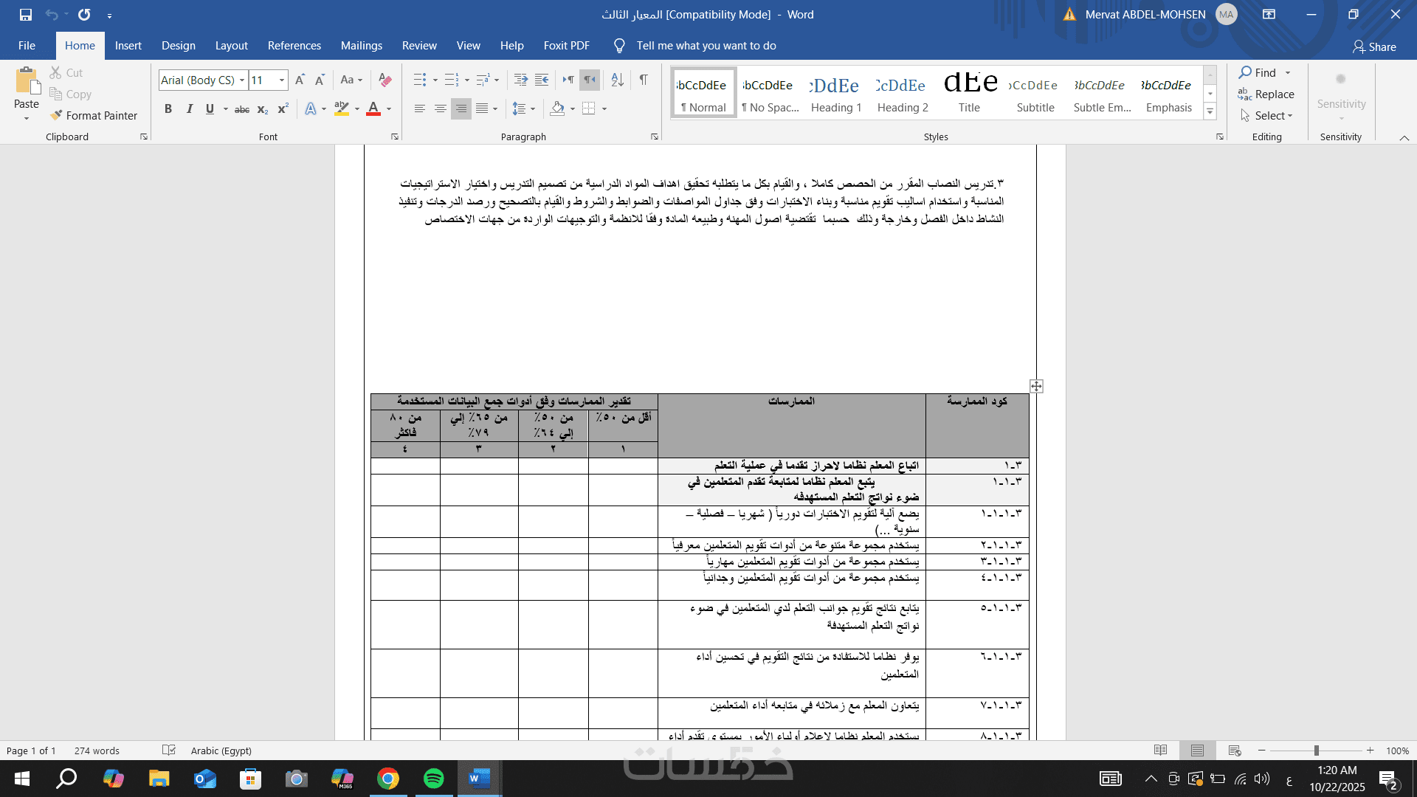Click the Increase Indent icon
1417x797 pixels.
[x=541, y=80]
